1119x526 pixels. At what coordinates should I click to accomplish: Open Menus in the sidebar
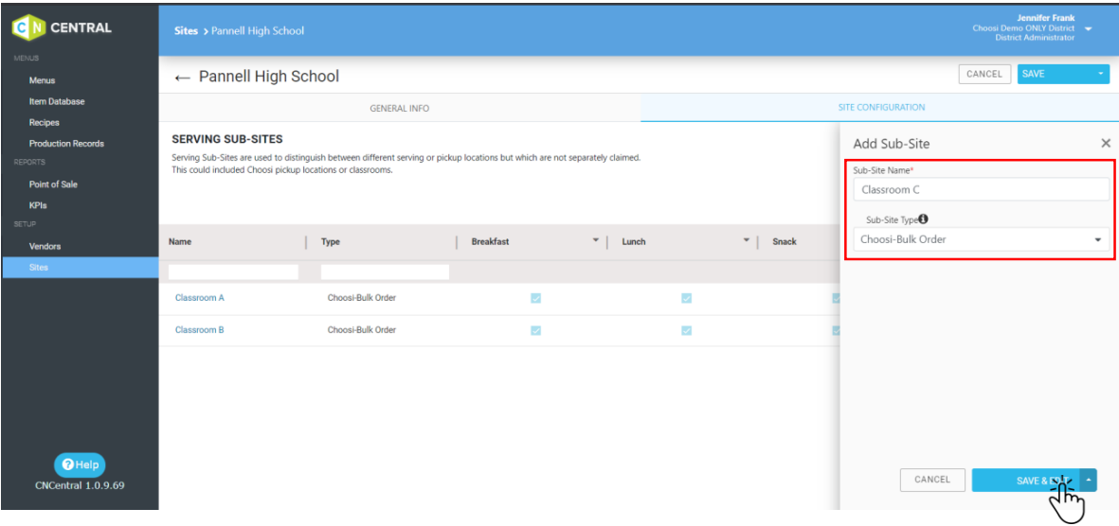tap(42, 80)
